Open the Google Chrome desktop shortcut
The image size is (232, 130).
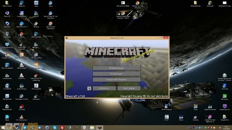pyautogui.click(x=7, y=56)
